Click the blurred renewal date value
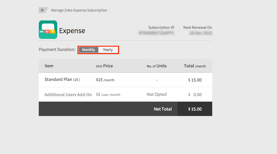 coord(201,33)
